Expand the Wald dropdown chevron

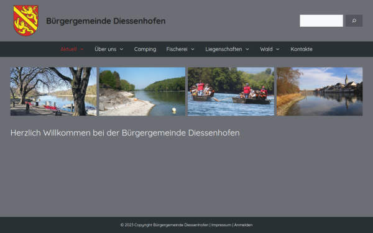coord(278,49)
